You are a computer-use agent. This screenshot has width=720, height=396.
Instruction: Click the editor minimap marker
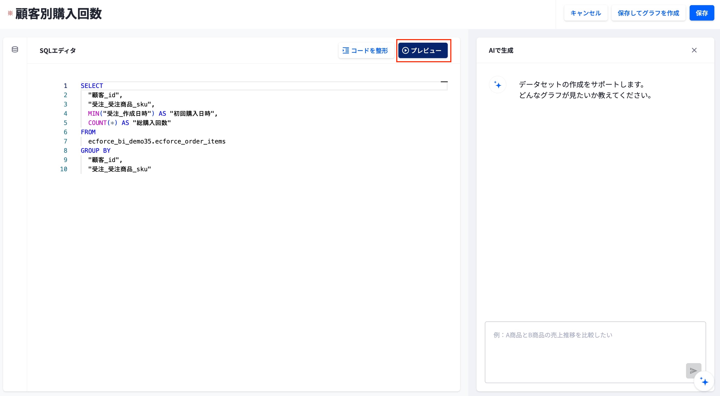tap(444, 82)
